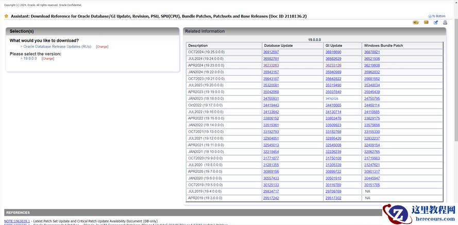Image resolution: width=458 pixels, height=225 pixels.
Task: Open Windows Bundle Patch 36521936
Action: click(x=372, y=59)
